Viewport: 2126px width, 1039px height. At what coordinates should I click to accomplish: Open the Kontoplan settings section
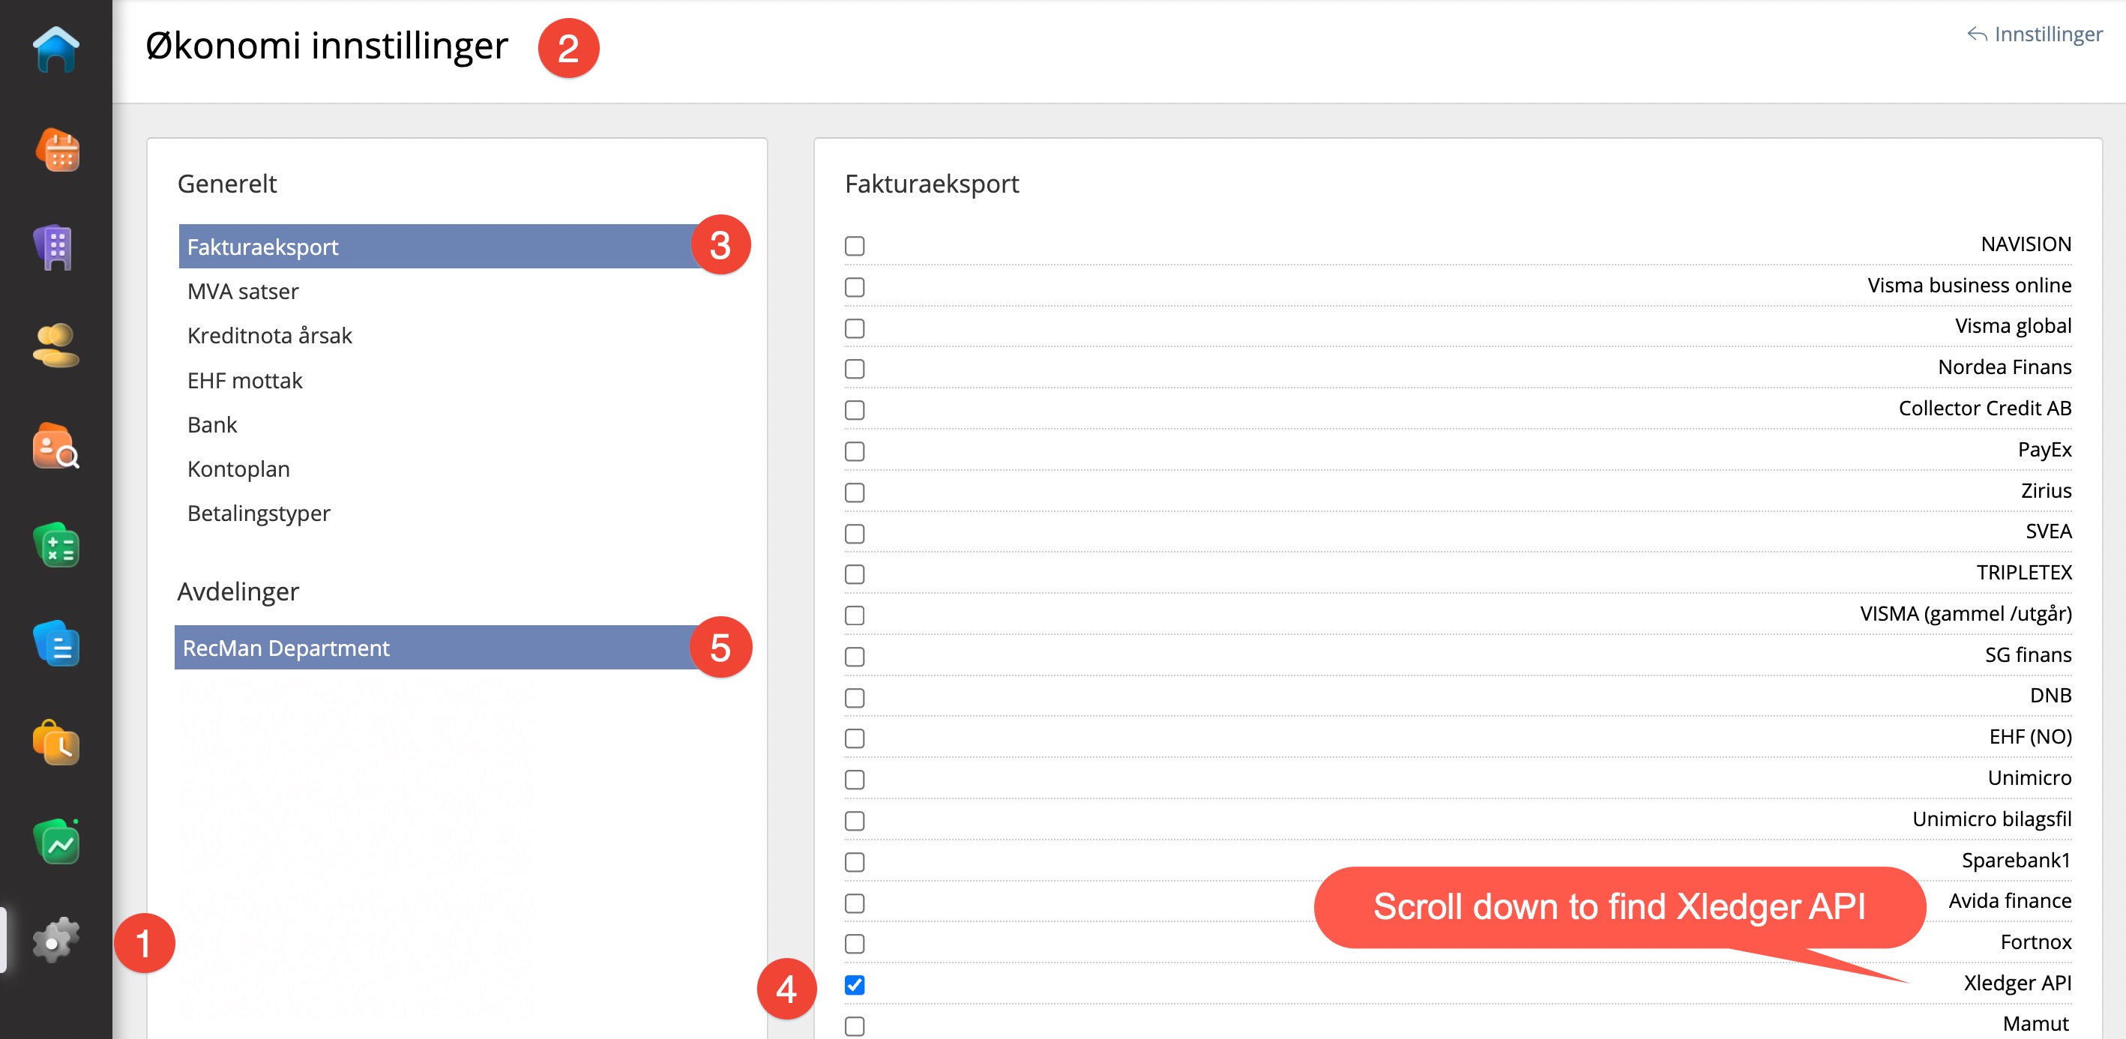pyautogui.click(x=238, y=469)
